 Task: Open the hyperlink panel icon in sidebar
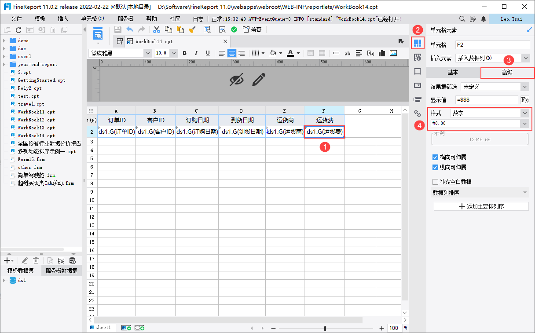pos(418,113)
